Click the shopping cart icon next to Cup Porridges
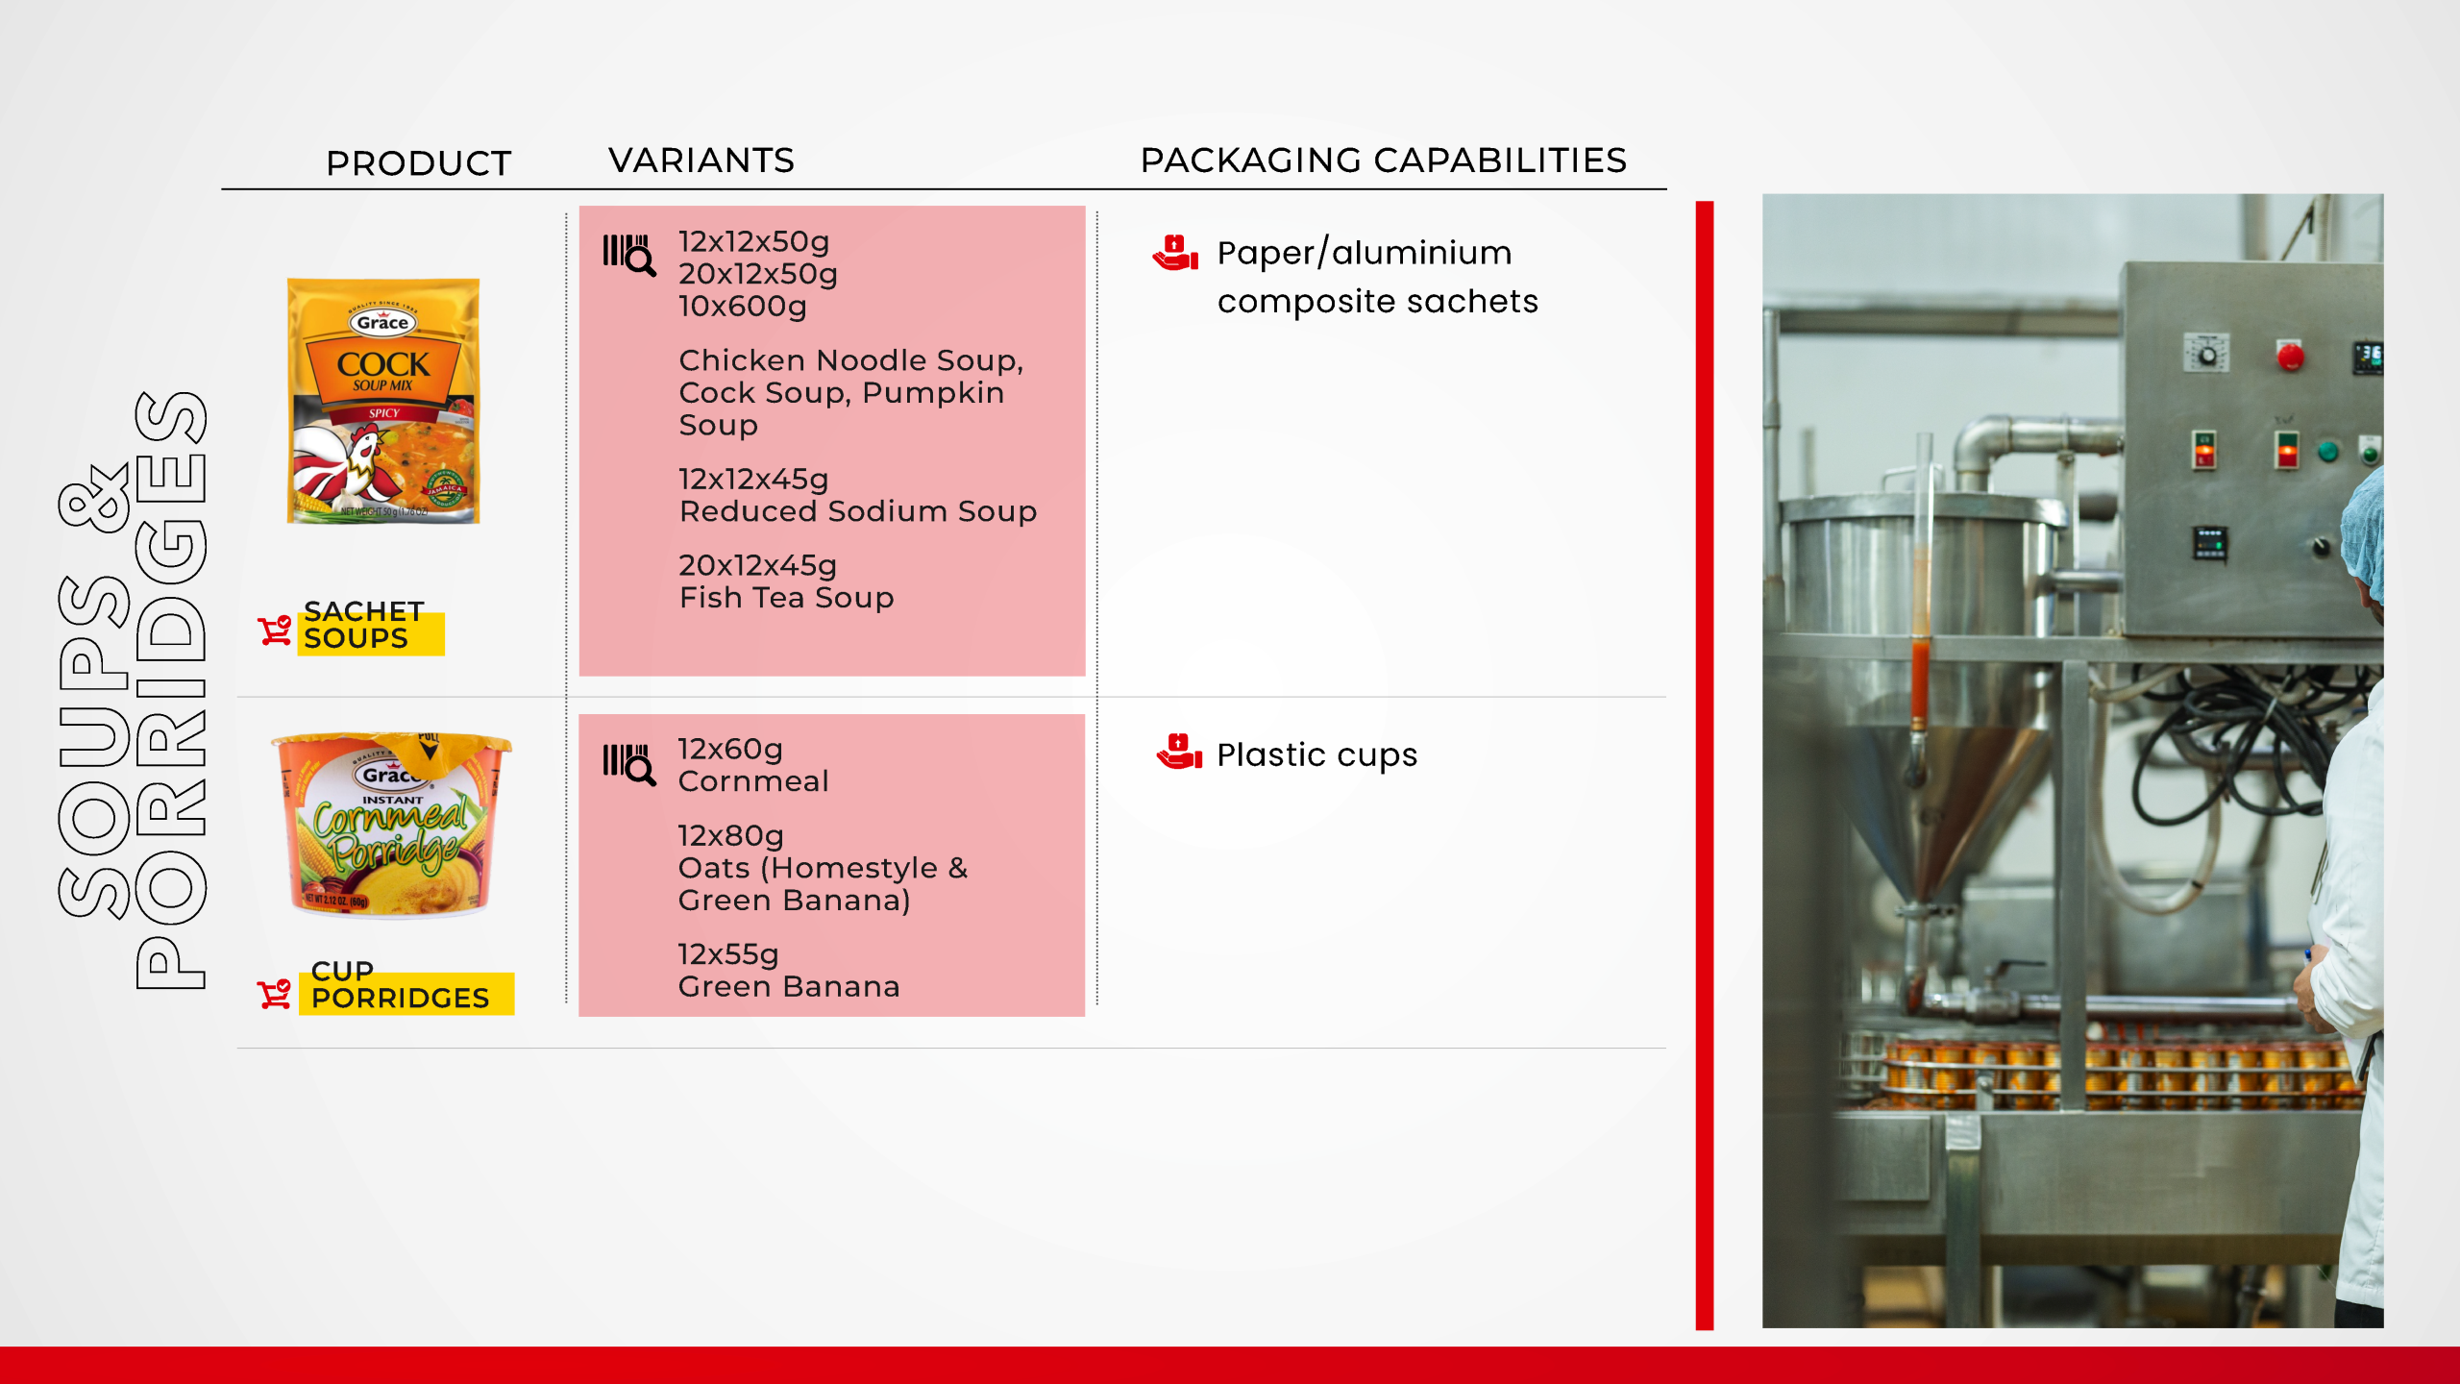2460x1384 pixels. (275, 993)
